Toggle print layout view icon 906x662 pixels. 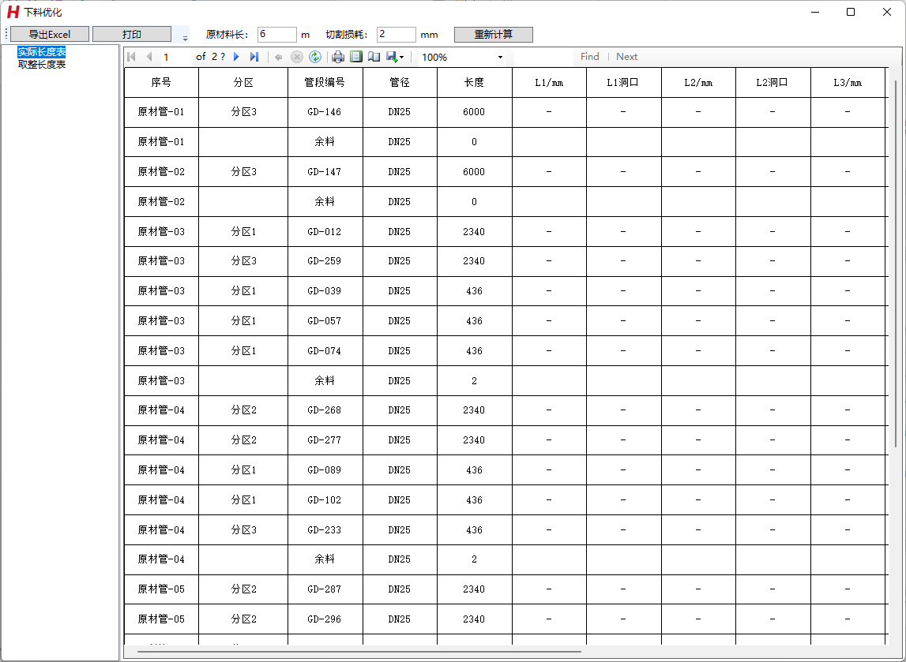(x=356, y=57)
